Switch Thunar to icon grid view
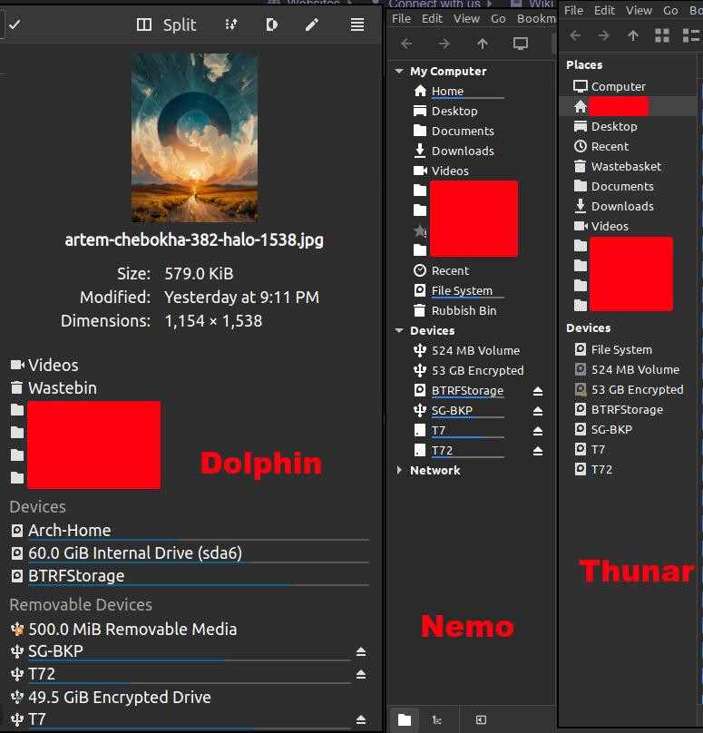703x733 pixels. tap(662, 35)
